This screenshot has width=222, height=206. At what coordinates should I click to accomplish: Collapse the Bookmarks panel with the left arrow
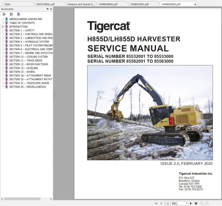pos(51,9)
